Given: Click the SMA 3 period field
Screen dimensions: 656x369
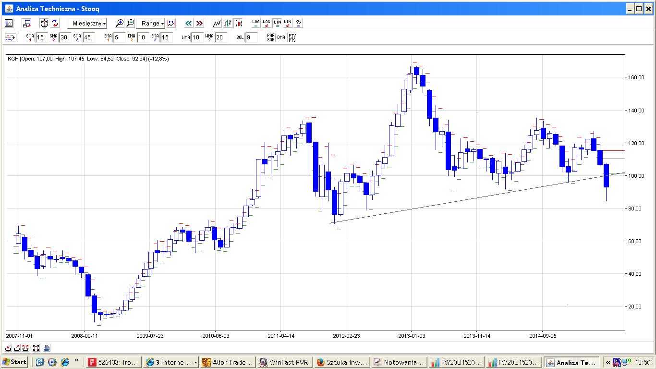Looking at the screenshot, I should tap(88, 37).
